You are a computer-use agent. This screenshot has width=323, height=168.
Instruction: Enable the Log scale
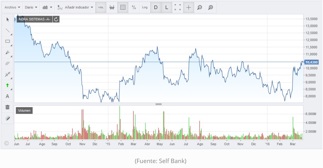pos(145,7)
